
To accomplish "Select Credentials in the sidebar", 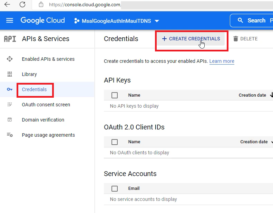I will pyautogui.click(x=34, y=89).
